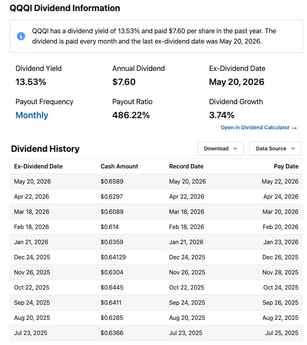Click the Dividend History heading
The width and height of the screenshot is (307, 345).
(45, 149)
